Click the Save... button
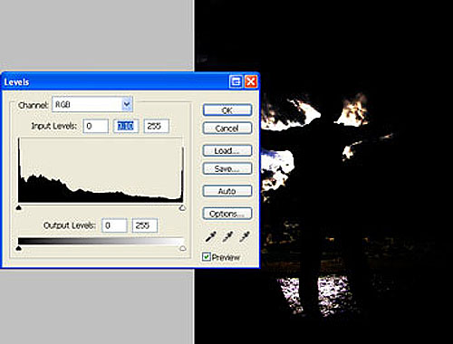This screenshot has width=453, height=344. tap(227, 168)
